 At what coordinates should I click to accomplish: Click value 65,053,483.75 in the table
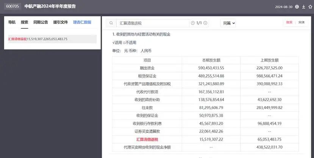[269, 139]
